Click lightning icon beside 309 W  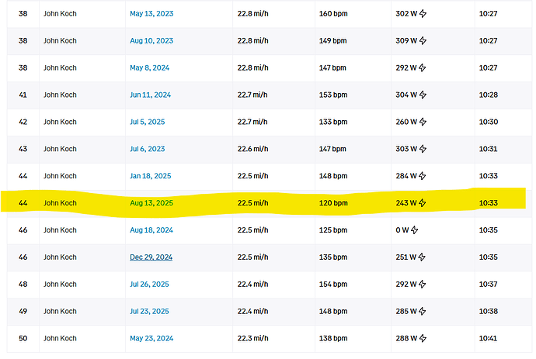(423, 40)
